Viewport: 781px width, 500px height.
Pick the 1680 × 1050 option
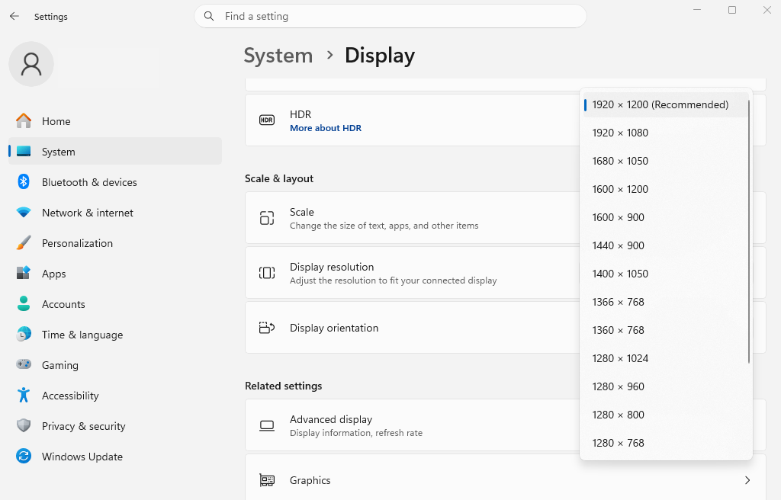(x=666, y=161)
